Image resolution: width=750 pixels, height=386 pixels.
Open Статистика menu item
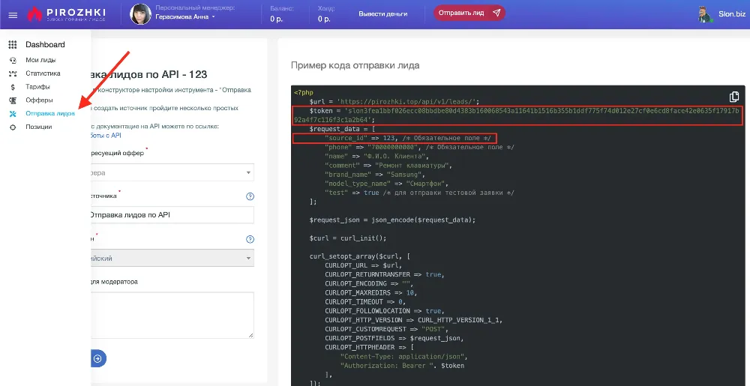point(43,73)
